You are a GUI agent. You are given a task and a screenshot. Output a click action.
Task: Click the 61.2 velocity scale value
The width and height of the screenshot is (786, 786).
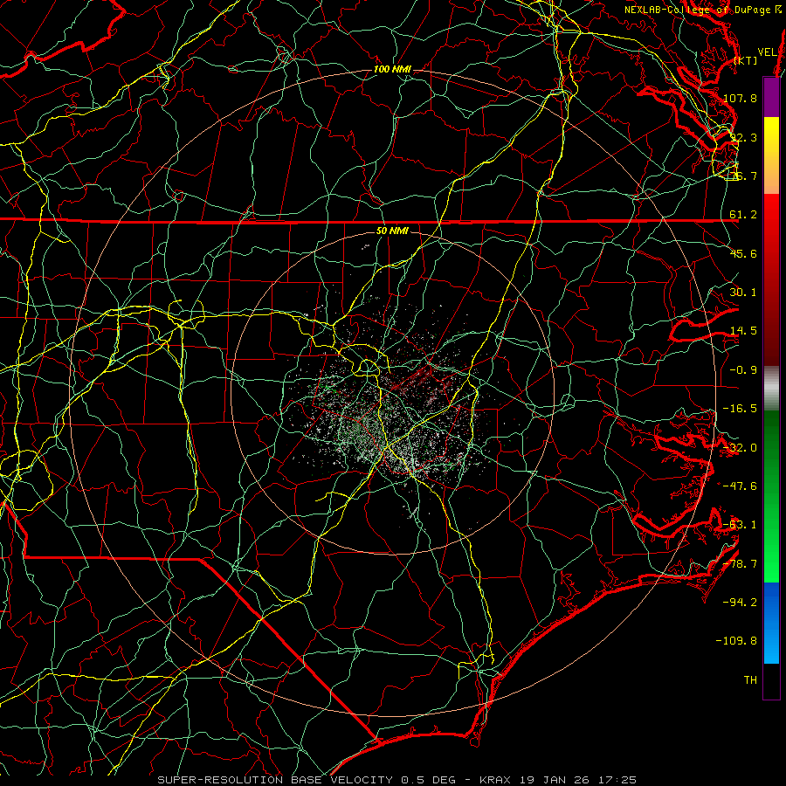pos(743,215)
